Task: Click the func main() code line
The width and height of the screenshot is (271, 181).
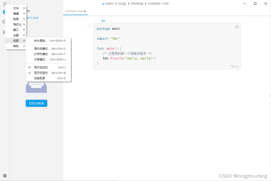Action: tap(109, 48)
